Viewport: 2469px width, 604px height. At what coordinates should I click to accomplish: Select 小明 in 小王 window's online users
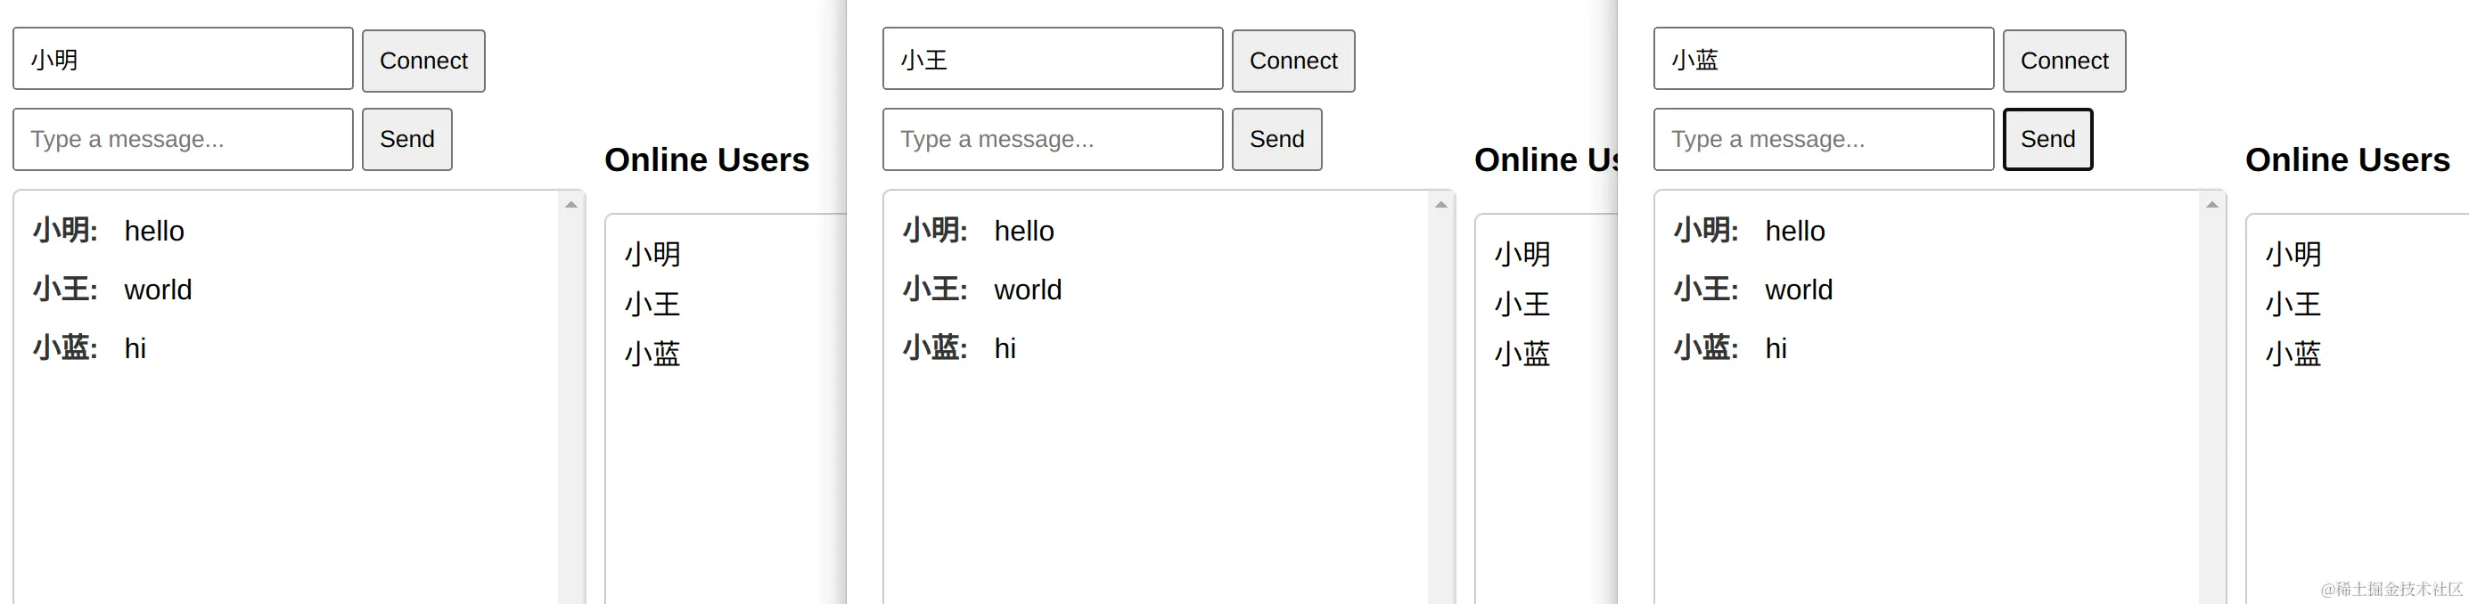tap(1522, 255)
